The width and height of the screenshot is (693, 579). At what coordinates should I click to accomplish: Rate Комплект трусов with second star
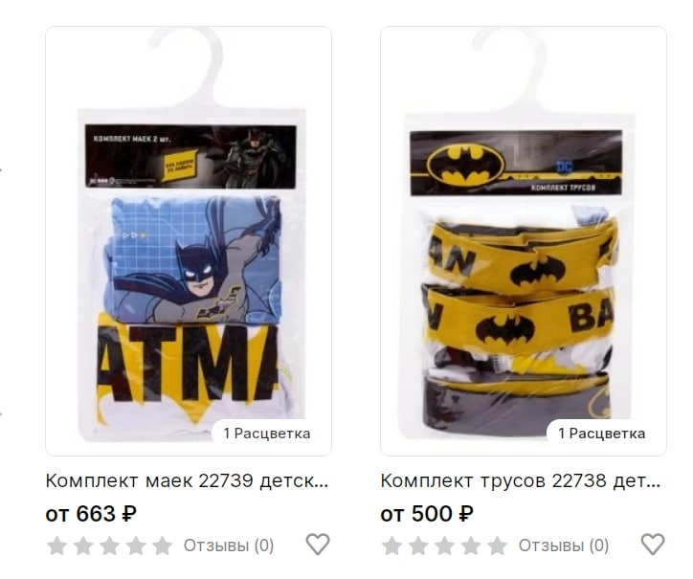pyautogui.click(x=418, y=546)
